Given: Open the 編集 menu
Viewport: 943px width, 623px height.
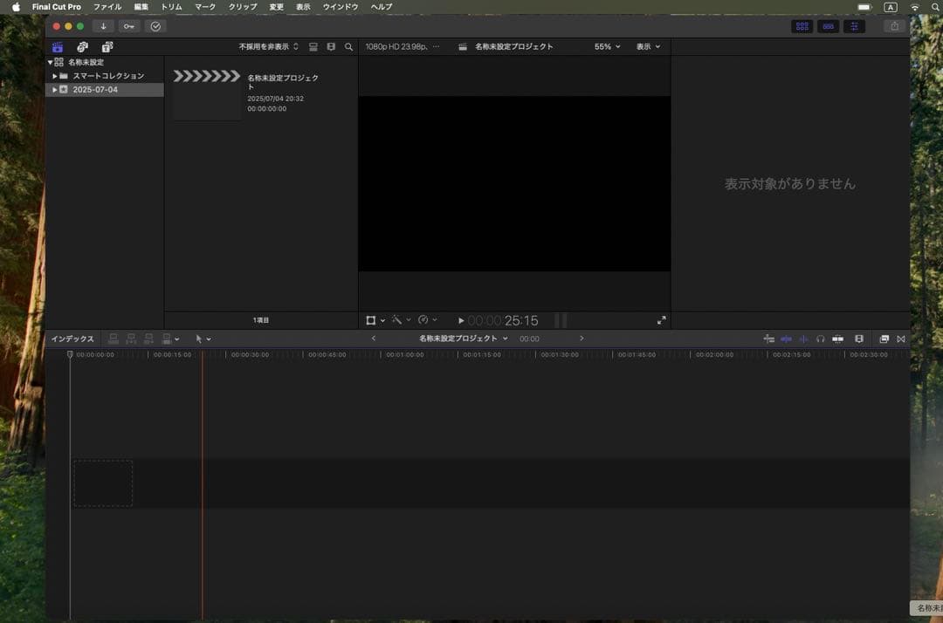Looking at the screenshot, I should (x=141, y=7).
